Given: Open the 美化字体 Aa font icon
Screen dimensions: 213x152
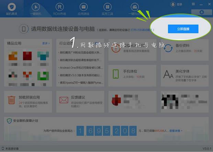Looking at the screenshot, I should [168, 74].
